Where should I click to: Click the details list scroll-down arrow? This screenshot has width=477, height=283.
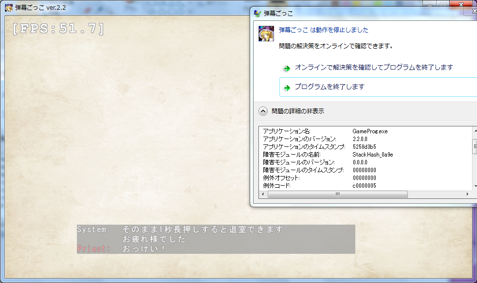[475, 186]
